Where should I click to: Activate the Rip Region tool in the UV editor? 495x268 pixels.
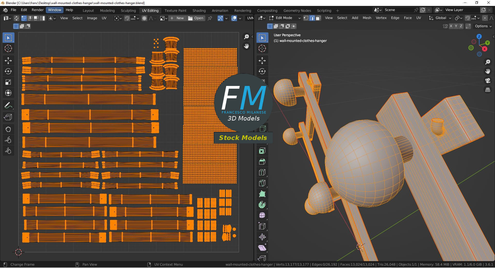pyautogui.click(x=8, y=117)
